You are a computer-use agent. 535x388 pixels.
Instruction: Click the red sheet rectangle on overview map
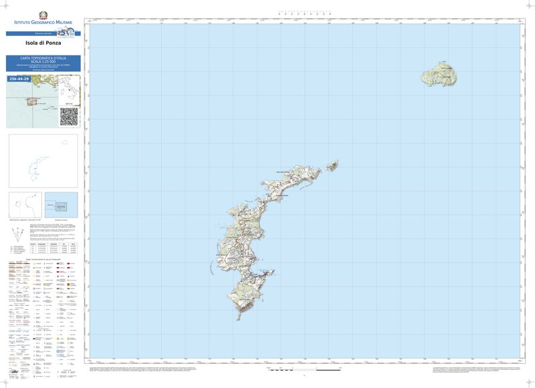[31, 102]
